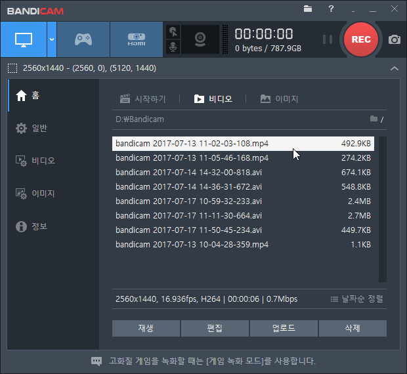Switch to game recording mode gamepad icon
The image size is (407, 374).
coord(83,39)
